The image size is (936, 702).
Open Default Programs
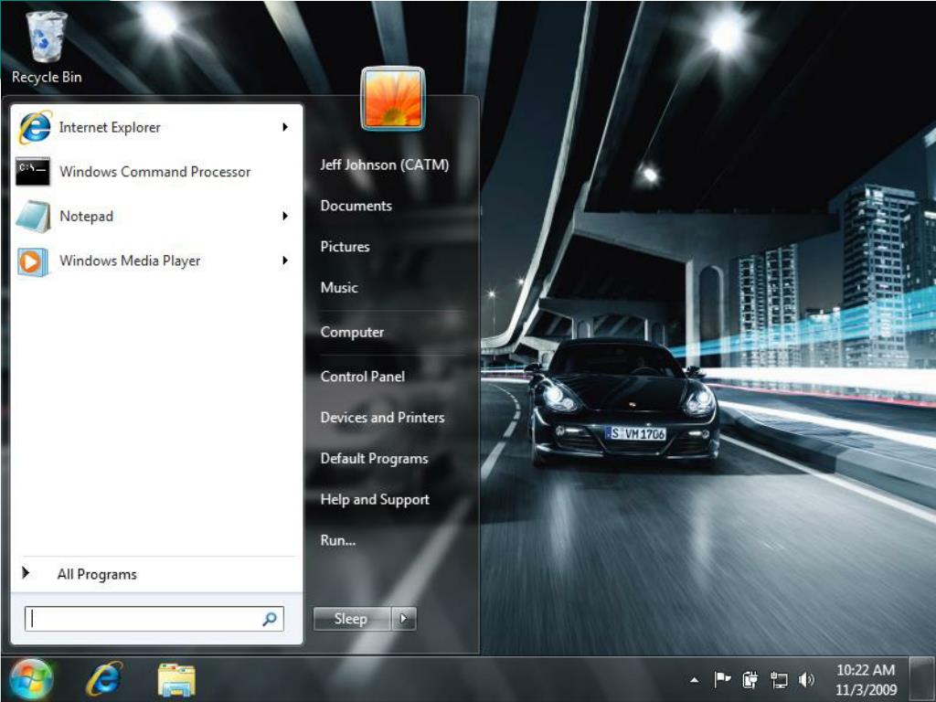[x=374, y=459]
